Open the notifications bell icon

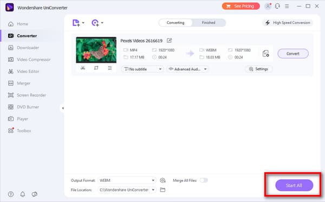coord(23,194)
